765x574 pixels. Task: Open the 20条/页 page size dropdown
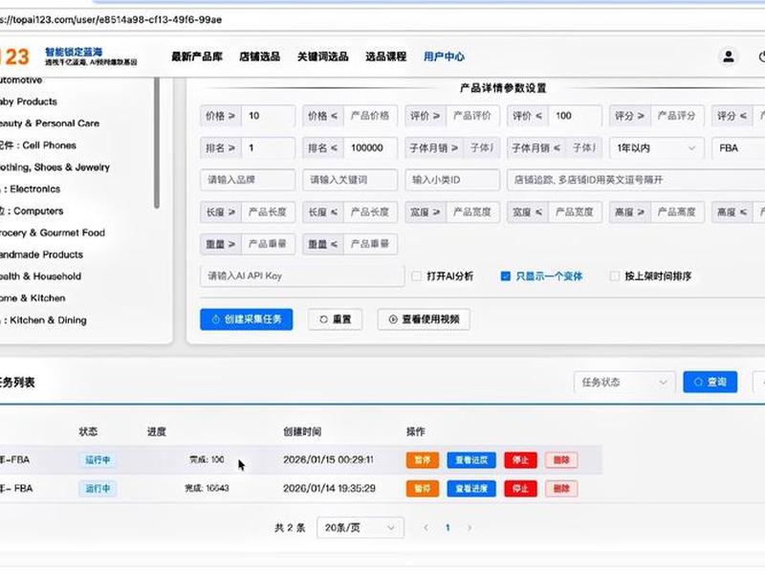pos(361,528)
